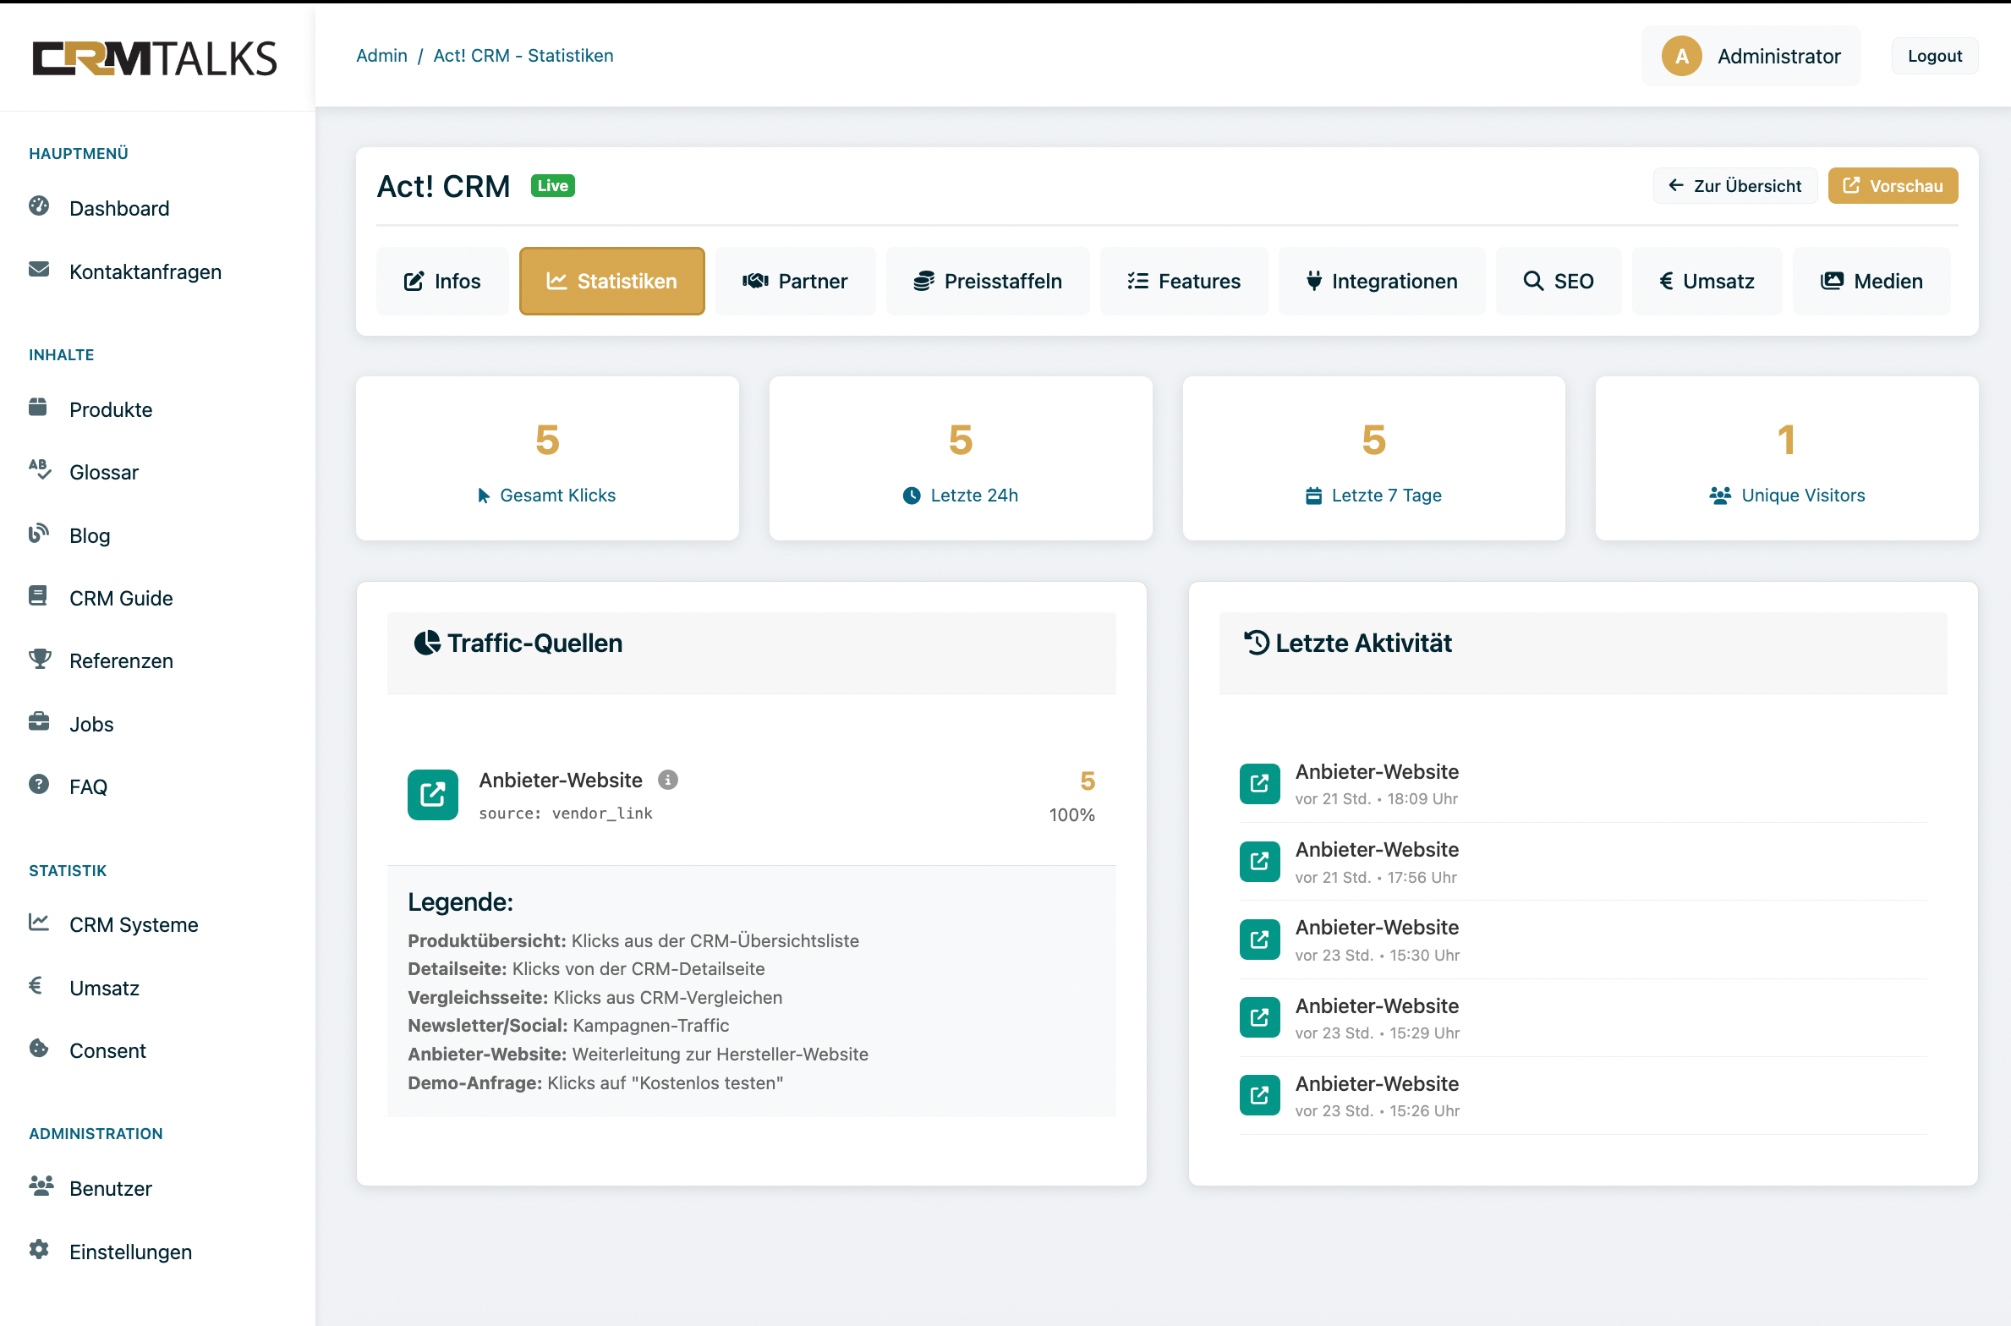The height and width of the screenshot is (1326, 2011).
Task: Click 'source: vendor_link' text
Action: [566, 814]
